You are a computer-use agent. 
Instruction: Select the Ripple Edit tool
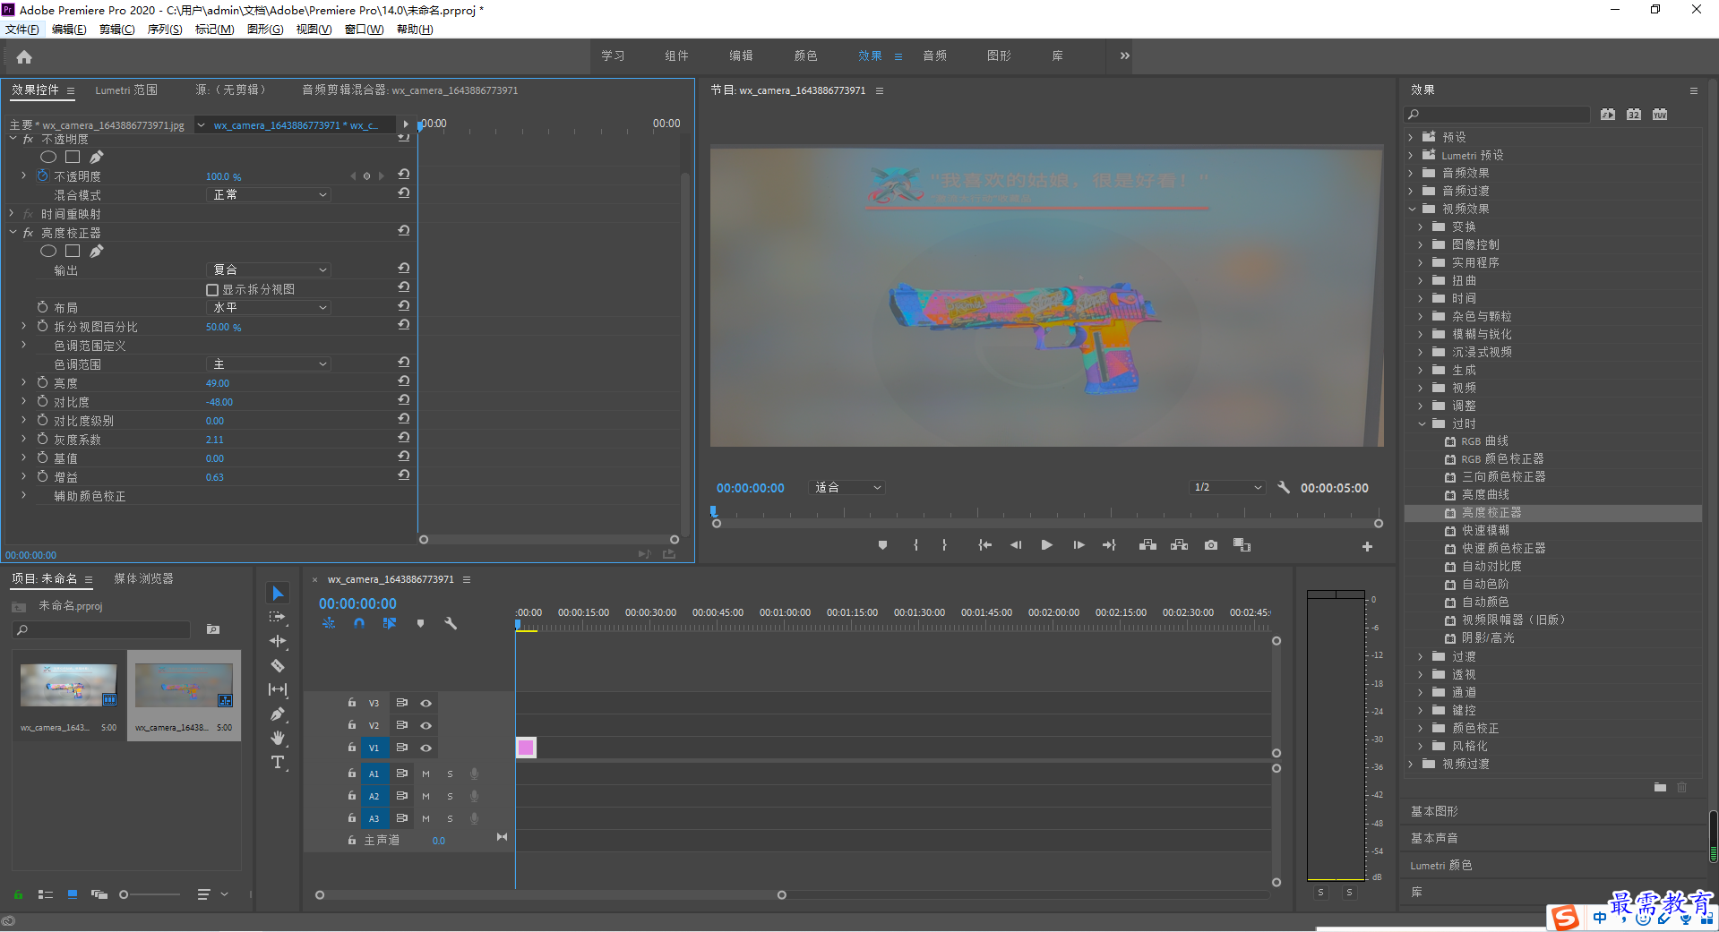pos(278,641)
